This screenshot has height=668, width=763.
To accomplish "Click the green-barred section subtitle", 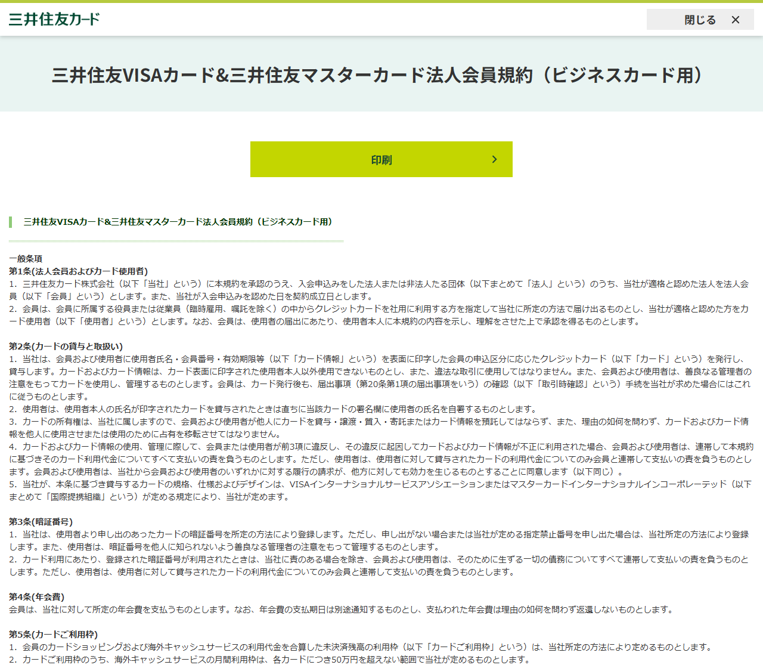I will coord(178,222).
